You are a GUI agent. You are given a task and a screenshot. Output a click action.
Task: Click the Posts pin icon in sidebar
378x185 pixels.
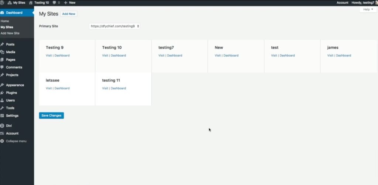(3, 45)
